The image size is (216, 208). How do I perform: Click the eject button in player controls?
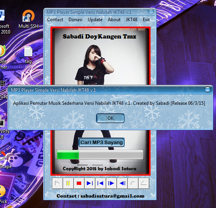coord(144,183)
